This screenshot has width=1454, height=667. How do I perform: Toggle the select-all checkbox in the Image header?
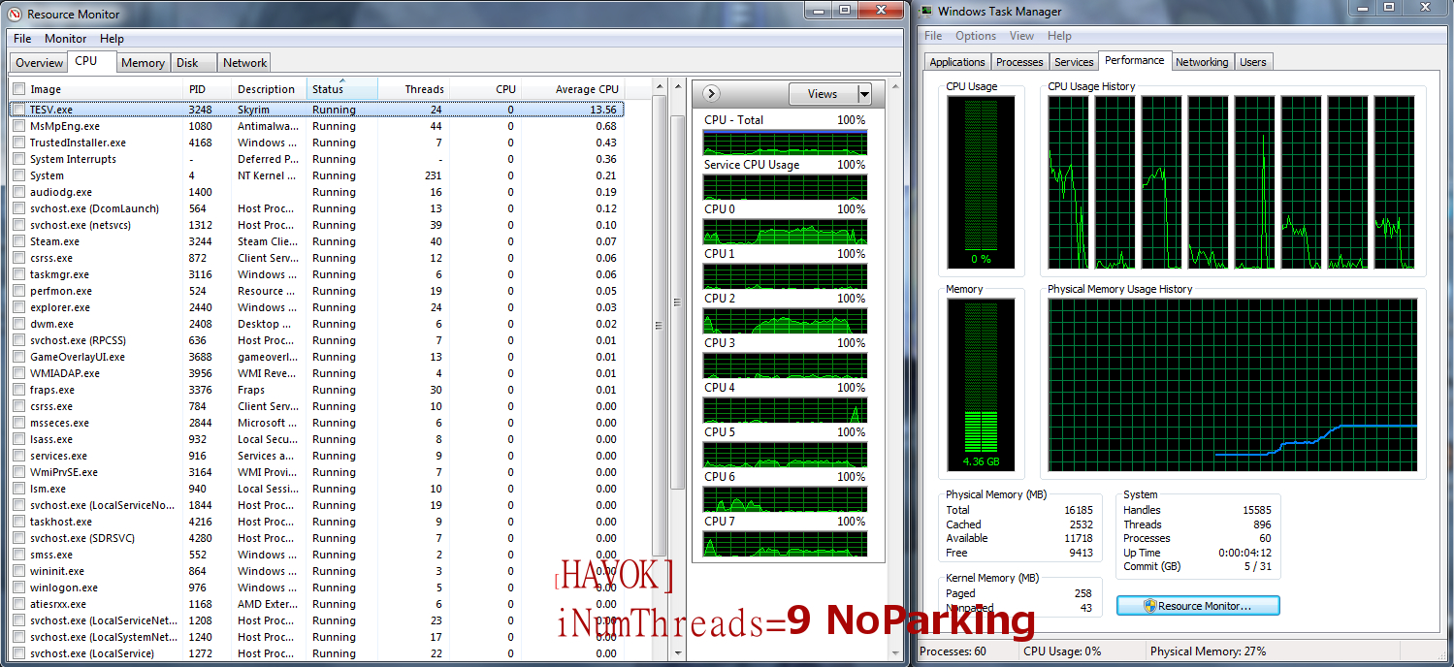[x=18, y=89]
